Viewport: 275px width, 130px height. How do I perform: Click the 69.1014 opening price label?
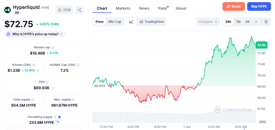tap(100, 86)
